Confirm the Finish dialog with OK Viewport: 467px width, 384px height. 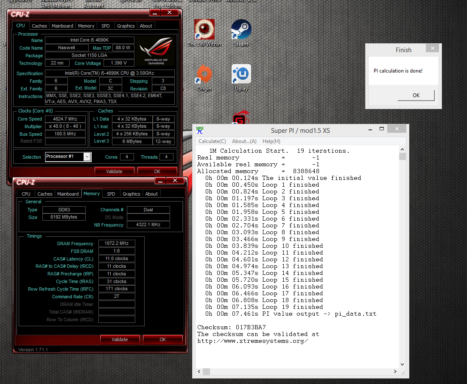tap(416, 95)
